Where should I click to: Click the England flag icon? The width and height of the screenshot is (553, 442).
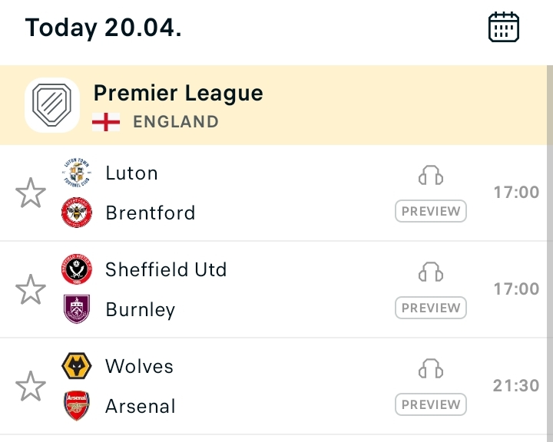coord(106,122)
